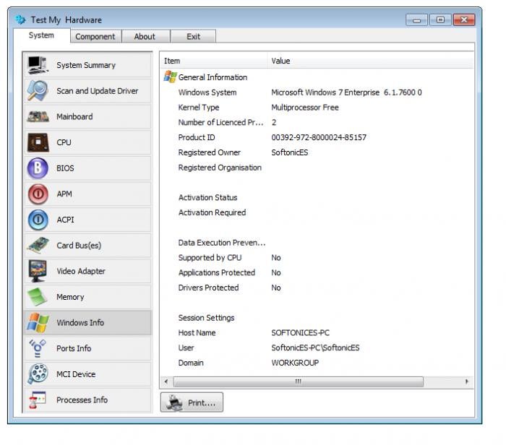The width and height of the screenshot is (506, 445).
Task: Click the Mainboard label
Action: click(x=74, y=117)
